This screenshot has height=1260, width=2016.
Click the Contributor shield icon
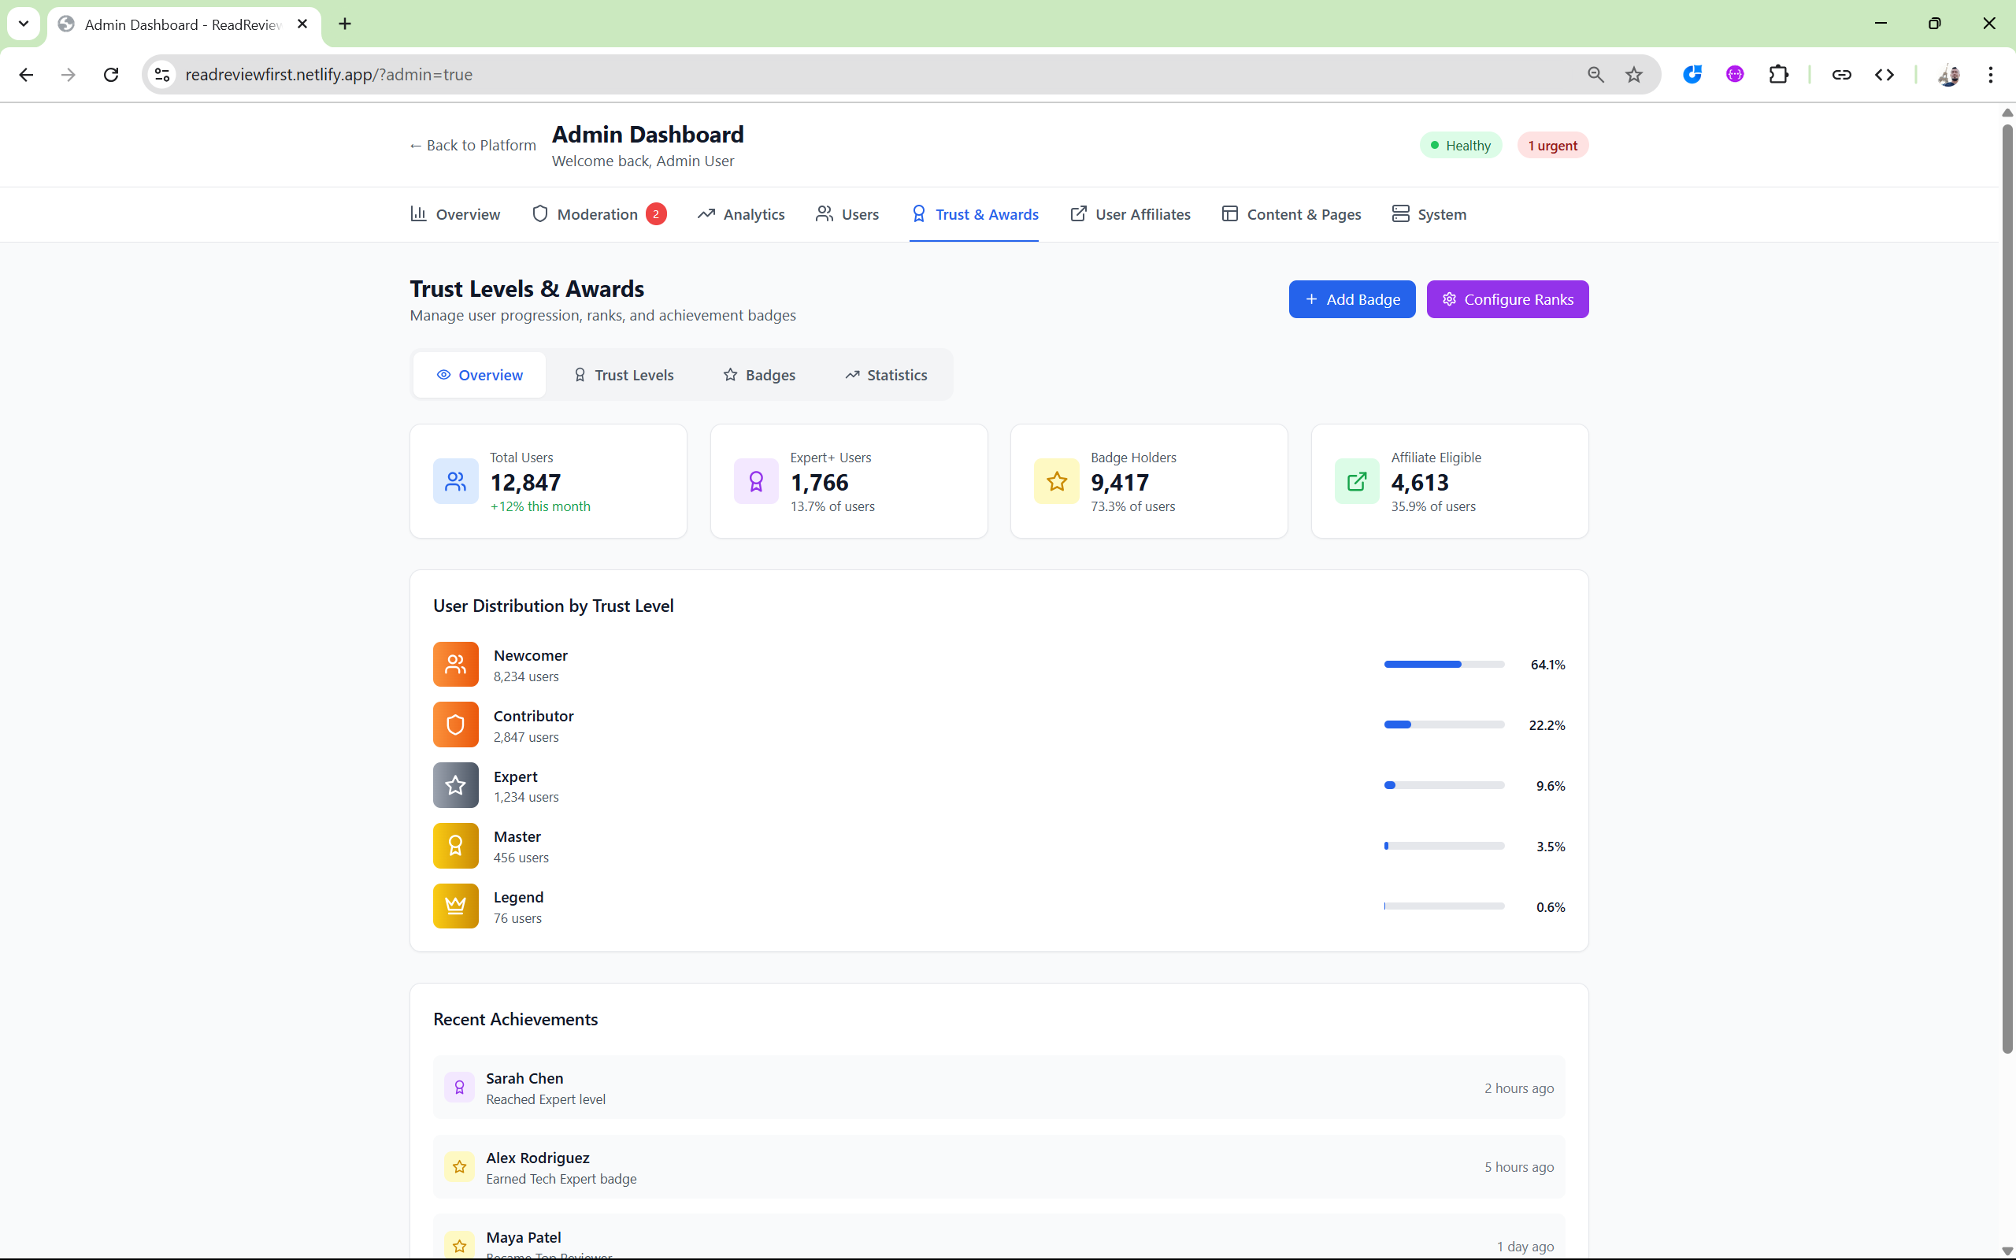tap(455, 724)
